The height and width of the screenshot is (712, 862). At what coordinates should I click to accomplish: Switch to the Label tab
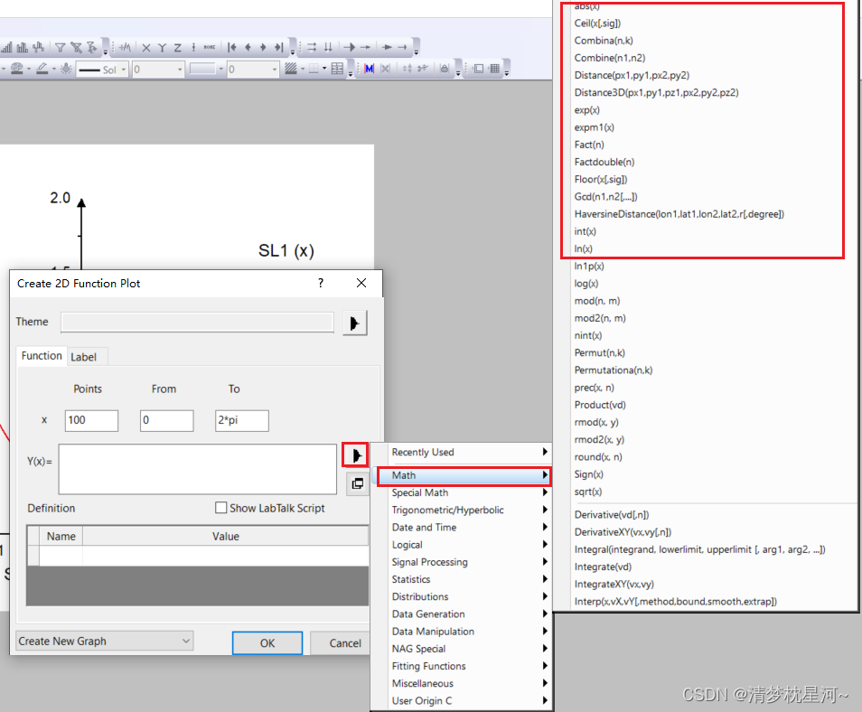(83, 357)
